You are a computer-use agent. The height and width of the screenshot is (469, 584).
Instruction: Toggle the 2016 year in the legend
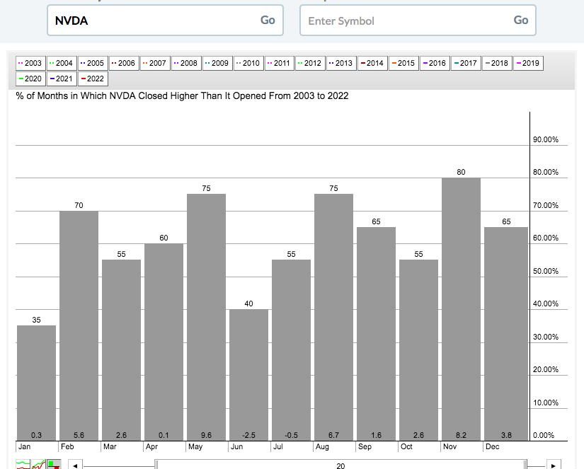click(435, 63)
